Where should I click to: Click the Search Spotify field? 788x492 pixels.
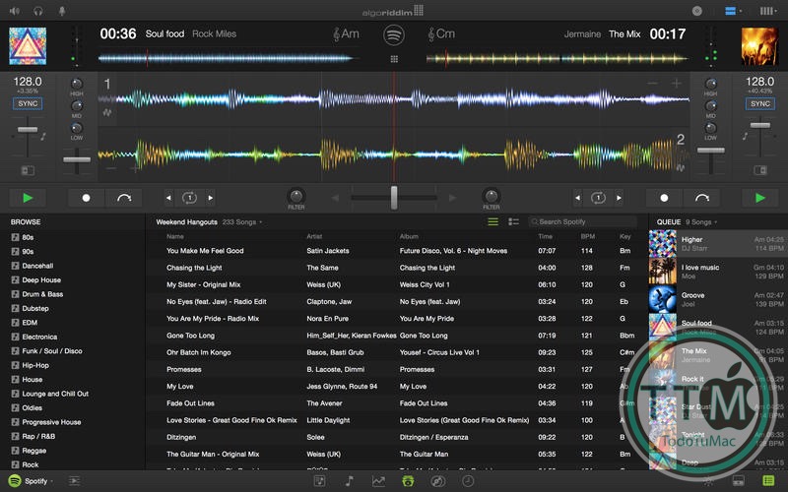coord(582,221)
